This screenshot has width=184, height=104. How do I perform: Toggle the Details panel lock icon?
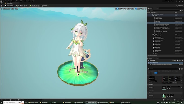click(182, 61)
